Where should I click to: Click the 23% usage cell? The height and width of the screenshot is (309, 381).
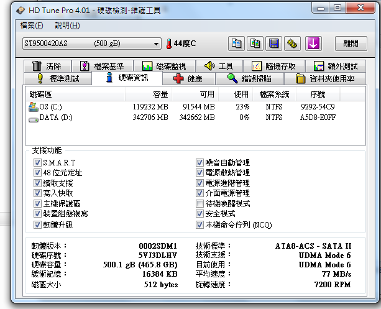tap(242, 107)
